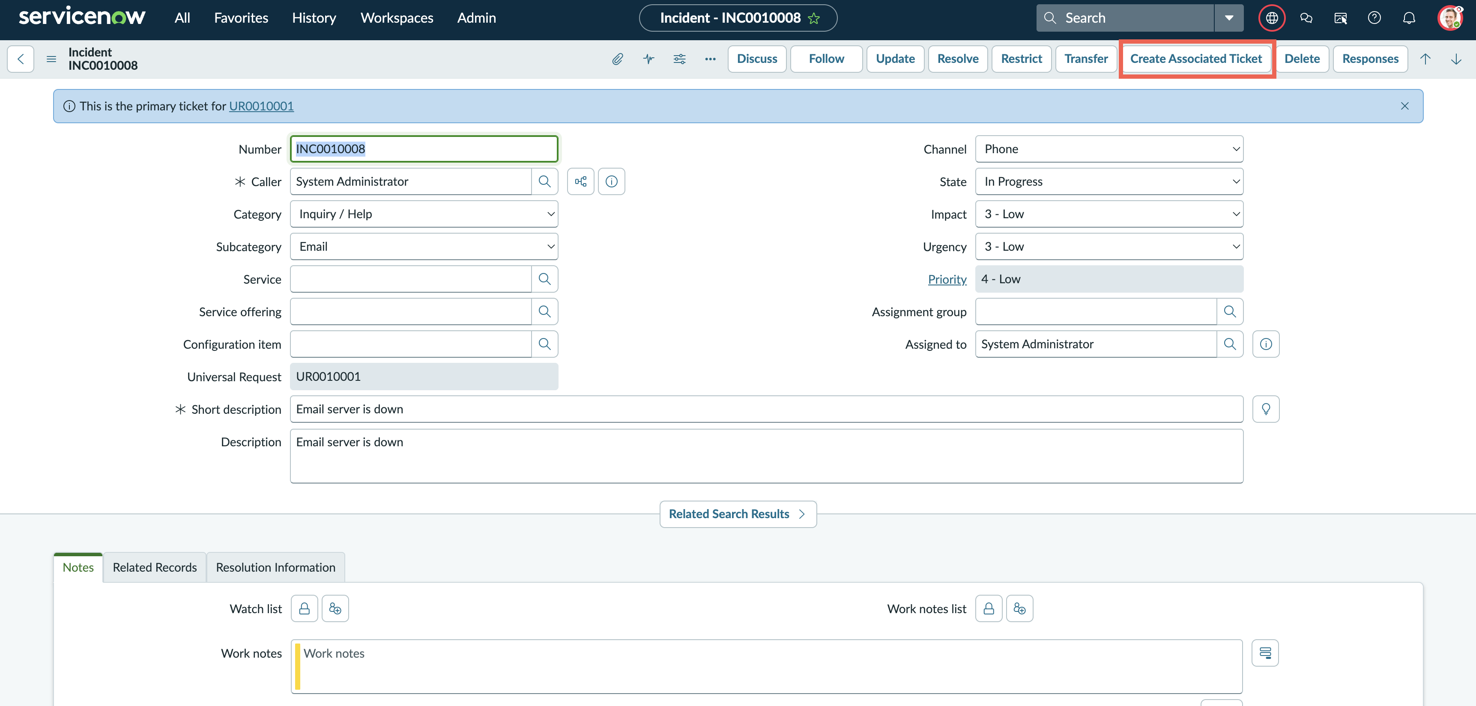Image resolution: width=1476 pixels, height=706 pixels.
Task: Click the Follow button
Action: 826,59
